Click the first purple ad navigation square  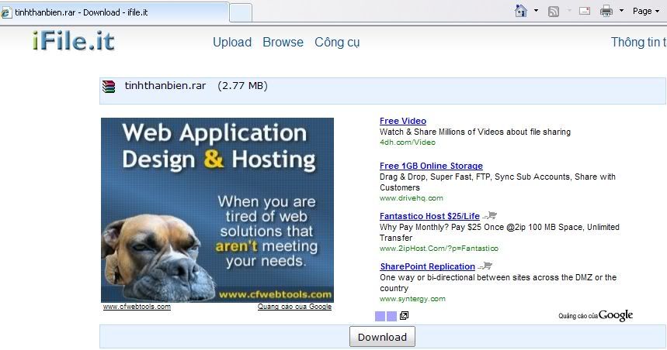coord(380,316)
